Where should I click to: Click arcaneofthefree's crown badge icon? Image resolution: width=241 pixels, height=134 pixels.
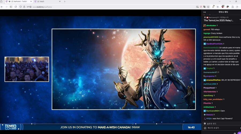click(x=205, y=80)
